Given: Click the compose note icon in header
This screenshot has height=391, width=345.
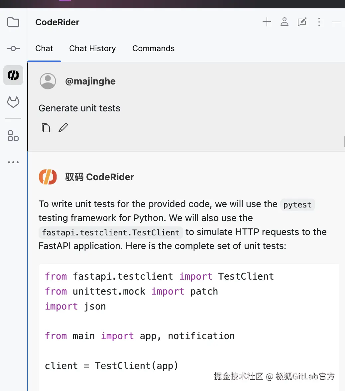Looking at the screenshot, I should point(302,22).
